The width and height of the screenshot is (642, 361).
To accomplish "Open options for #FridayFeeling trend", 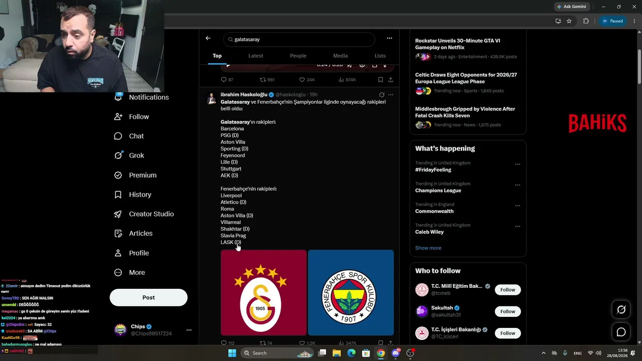I will [518, 164].
